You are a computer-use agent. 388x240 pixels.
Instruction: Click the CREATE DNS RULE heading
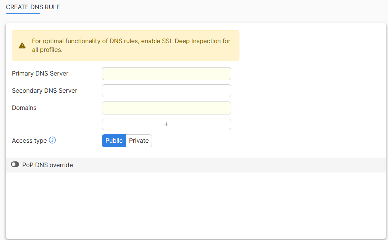(32, 7)
